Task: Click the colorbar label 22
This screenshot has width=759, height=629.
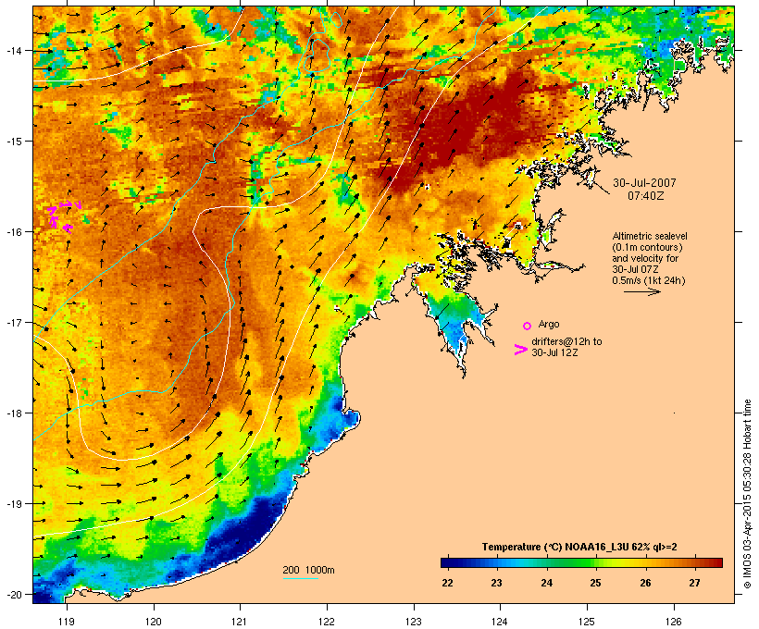Action: pyautogui.click(x=447, y=583)
